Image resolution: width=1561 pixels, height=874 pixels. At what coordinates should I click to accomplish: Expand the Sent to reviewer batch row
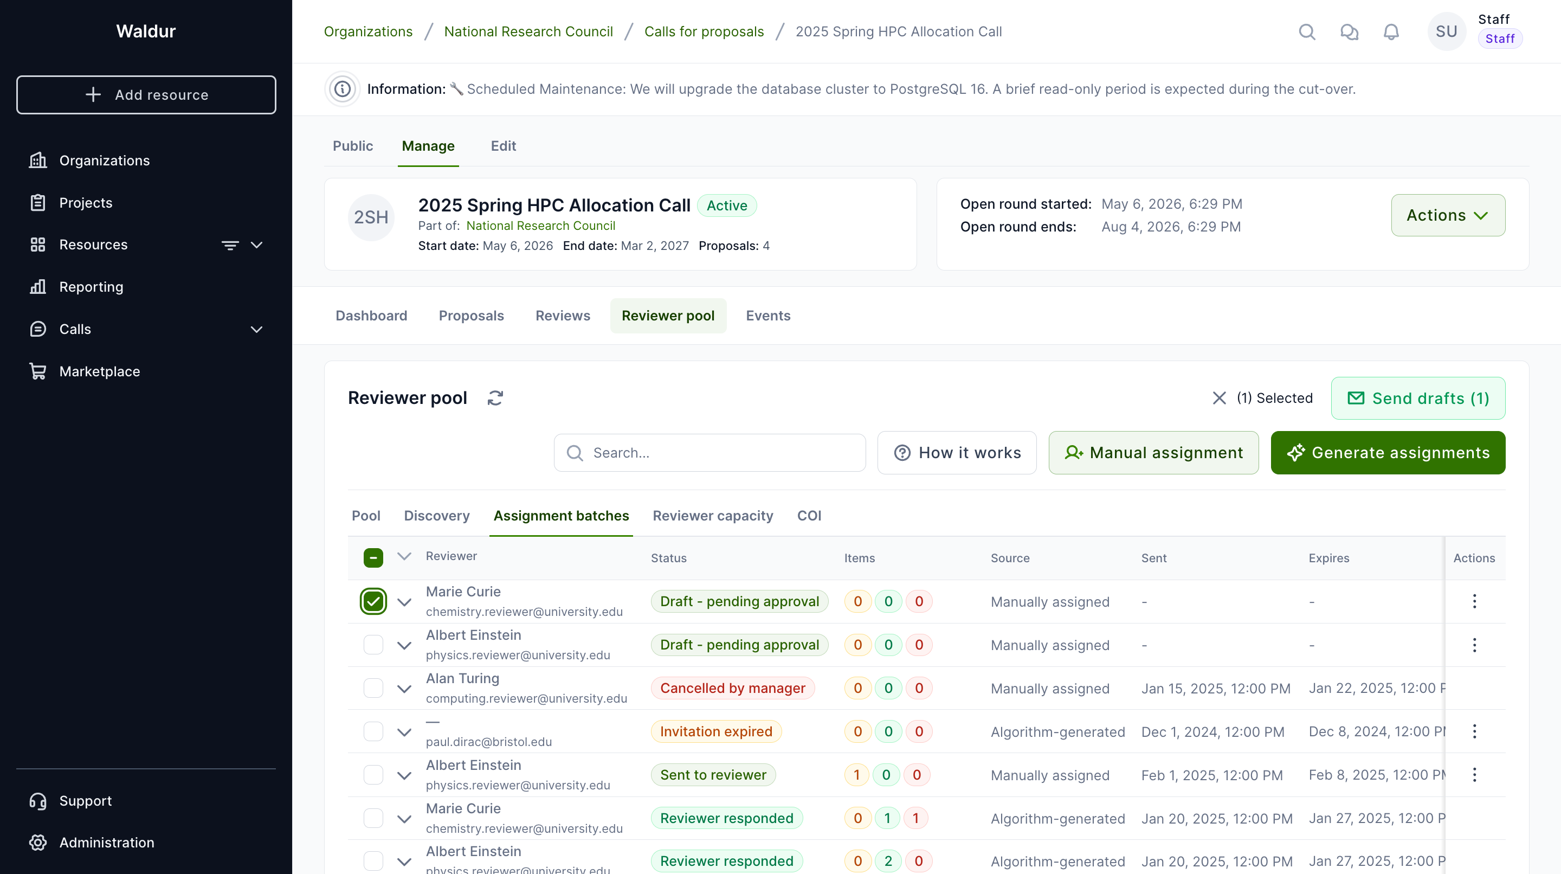[x=404, y=775]
